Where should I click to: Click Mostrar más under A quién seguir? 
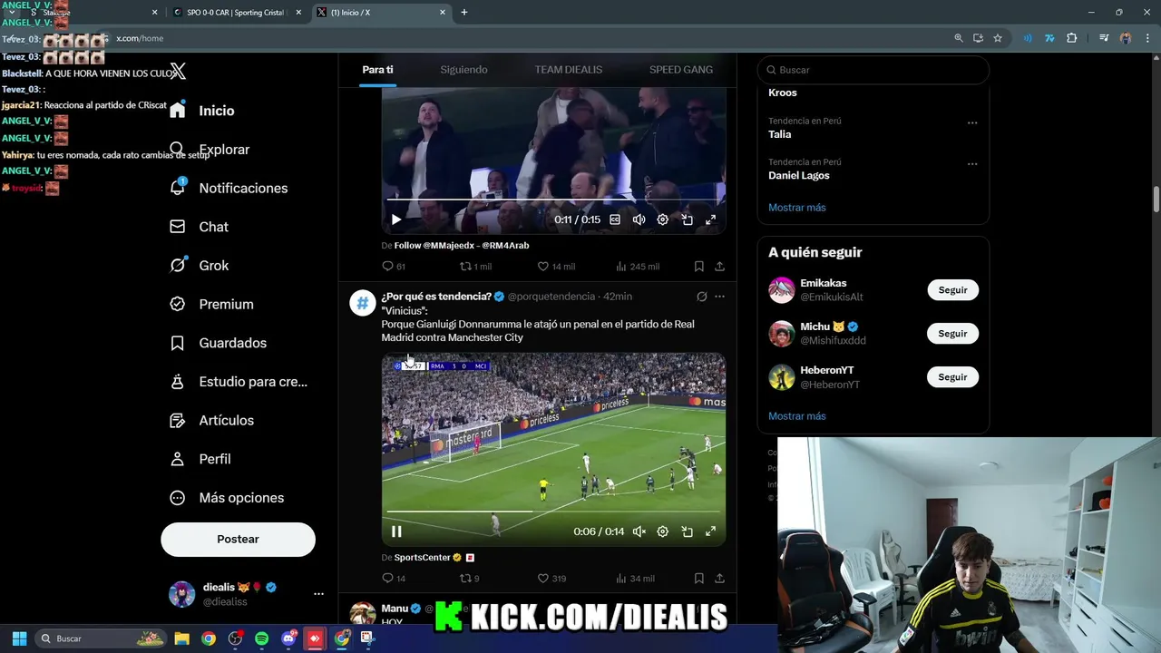click(796, 416)
